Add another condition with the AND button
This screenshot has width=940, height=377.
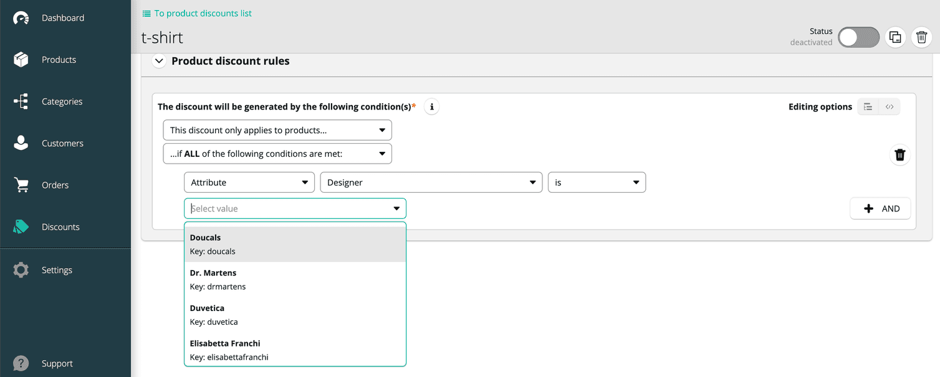[x=880, y=208]
